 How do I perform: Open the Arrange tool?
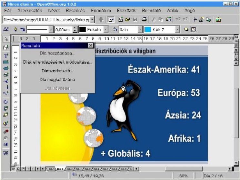click(x=6, y=115)
